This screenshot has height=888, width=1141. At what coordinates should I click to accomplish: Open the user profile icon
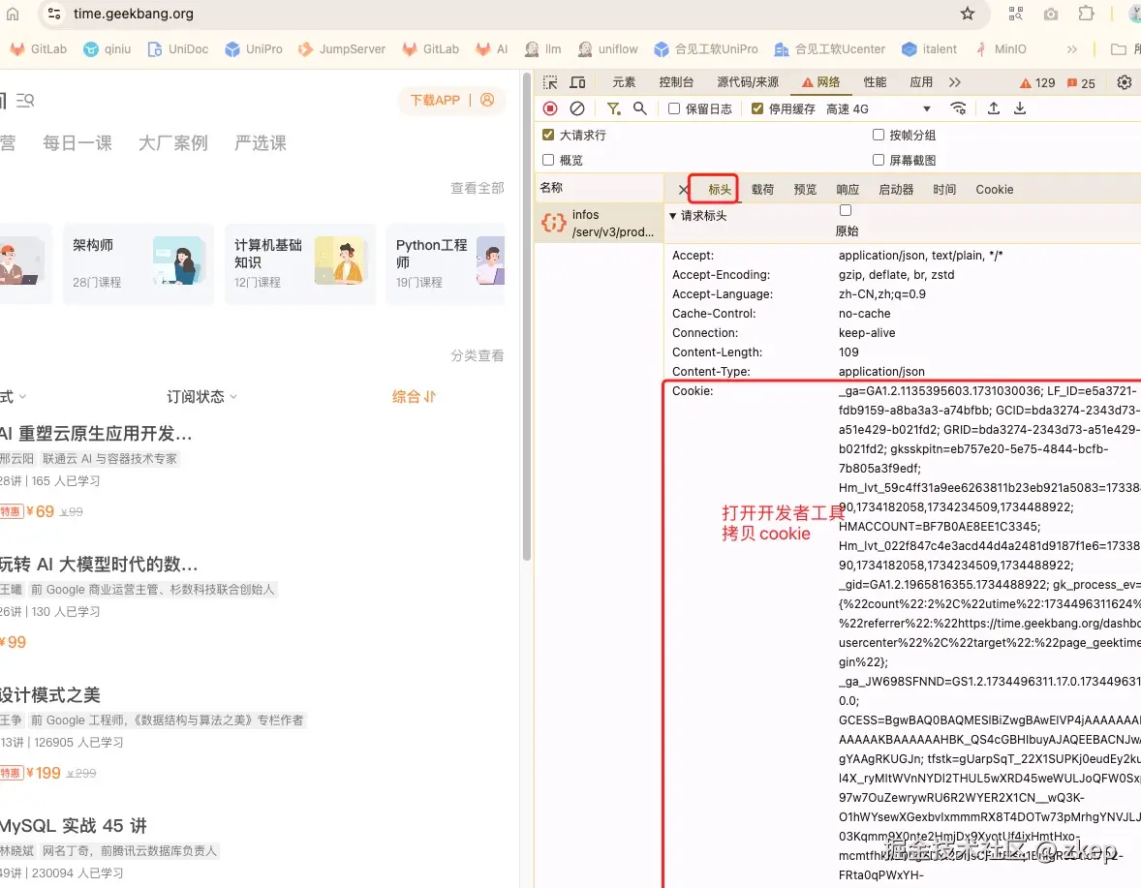pyautogui.click(x=487, y=100)
